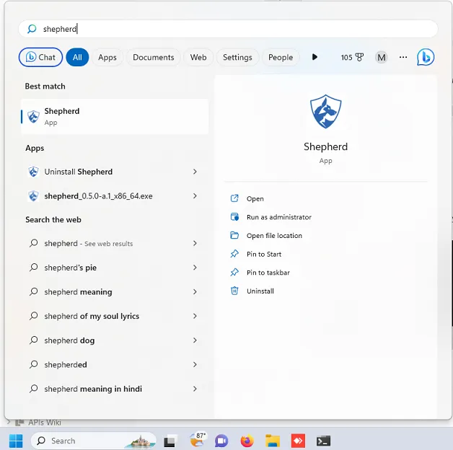This screenshot has height=450, width=453.
Task: Filter results by Documents
Action: tap(154, 57)
